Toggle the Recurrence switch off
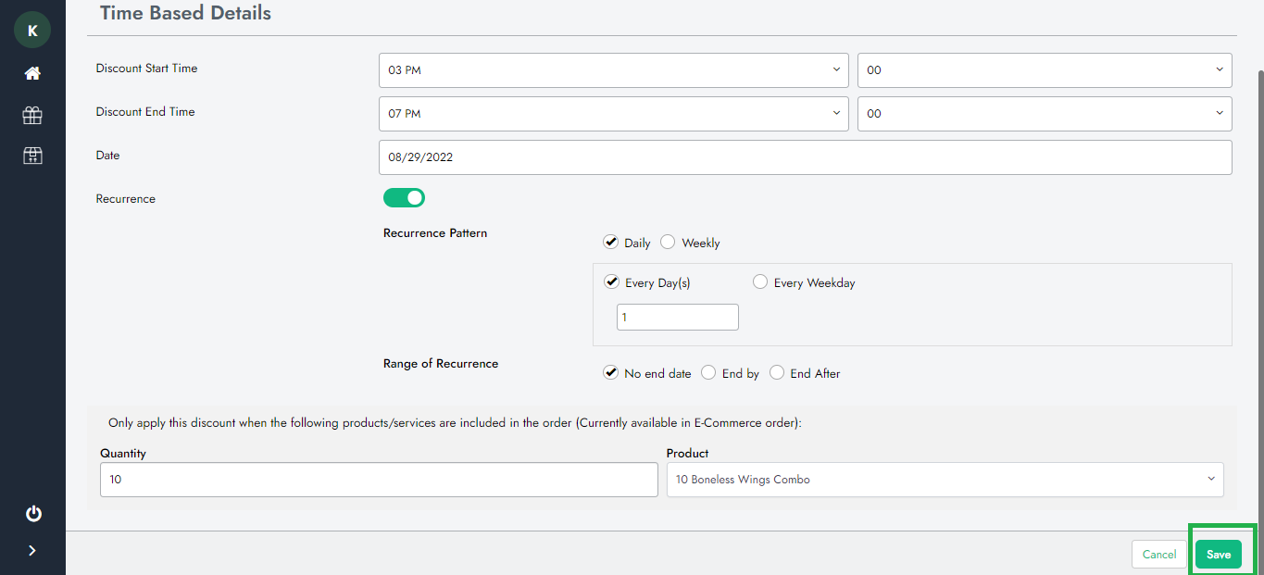1264x575 pixels. pyautogui.click(x=404, y=198)
